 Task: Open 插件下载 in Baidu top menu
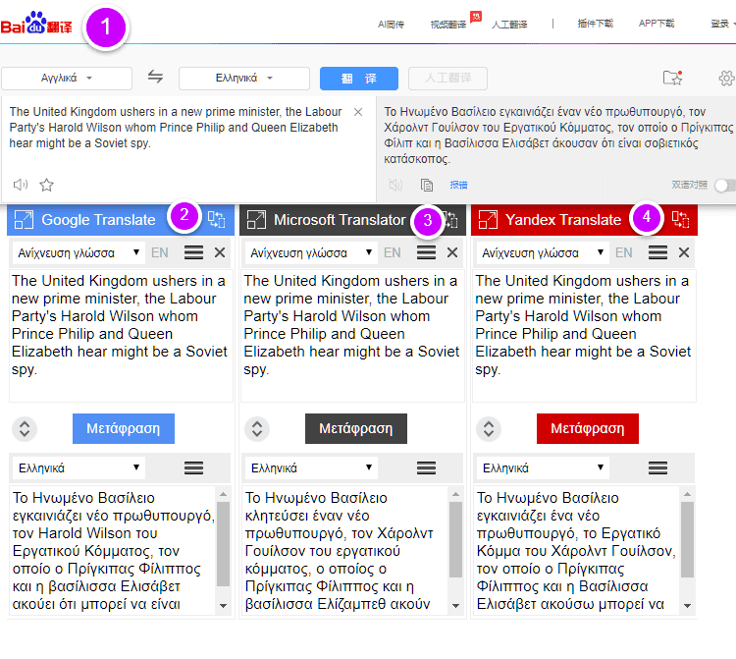[x=596, y=23]
